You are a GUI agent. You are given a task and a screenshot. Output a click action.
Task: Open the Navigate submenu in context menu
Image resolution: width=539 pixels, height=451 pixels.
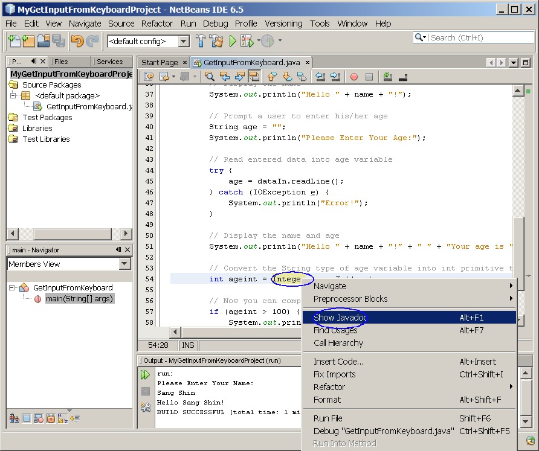click(410, 286)
